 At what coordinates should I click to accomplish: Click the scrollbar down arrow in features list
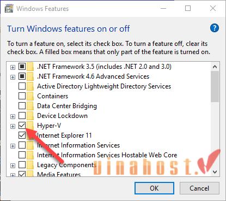pyautogui.click(x=215, y=172)
